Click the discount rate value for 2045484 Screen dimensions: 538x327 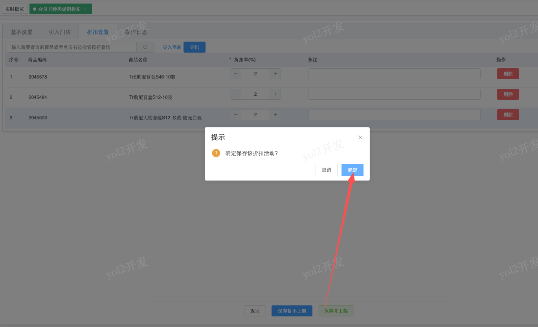tap(255, 94)
